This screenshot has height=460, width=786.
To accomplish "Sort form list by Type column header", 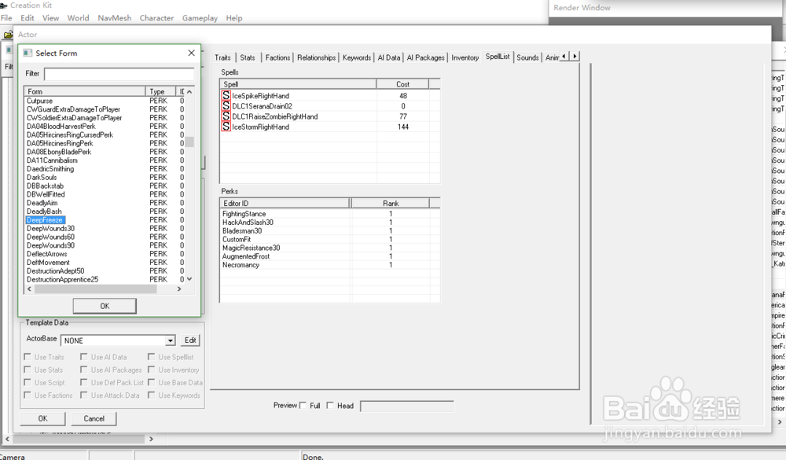I will click(160, 91).
